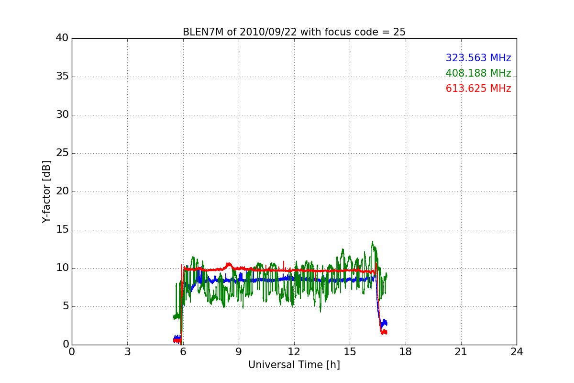
Task: Click the 'Y-factor [dB]' axis label
Action: coord(46,191)
